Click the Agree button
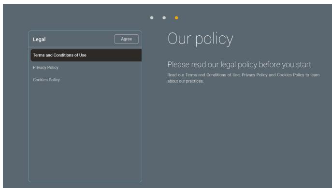 127,39
